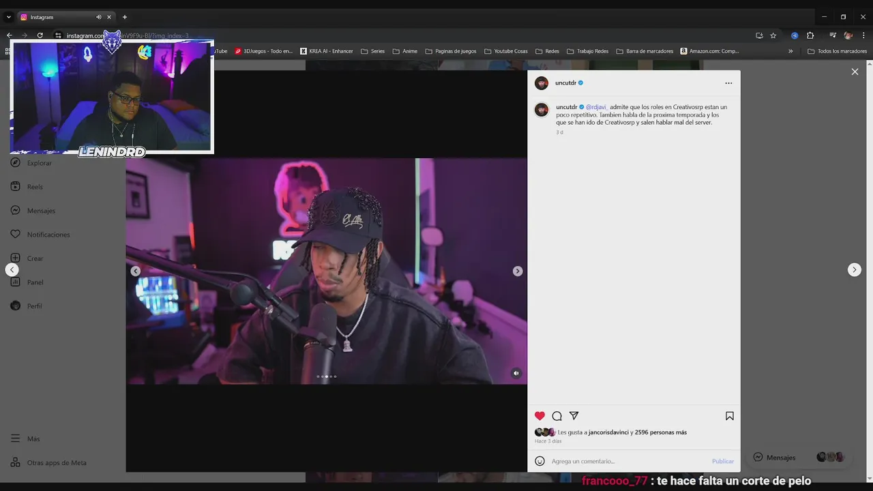Open Todos los marcadores folder
Screen dimensions: 873x491
pos(838,51)
